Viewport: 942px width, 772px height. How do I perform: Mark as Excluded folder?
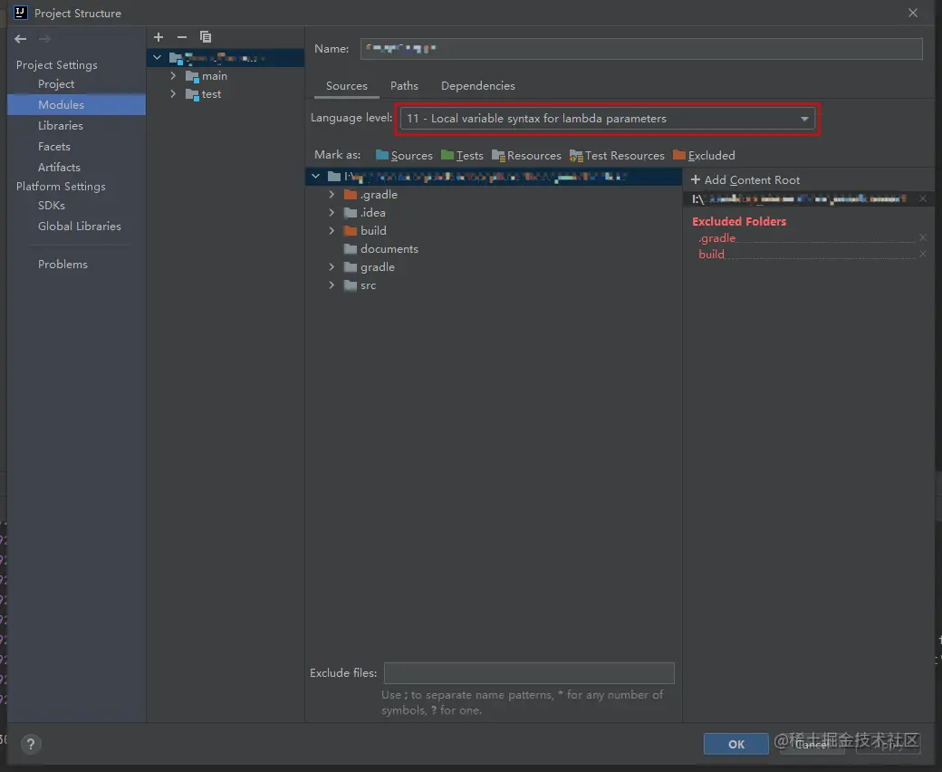click(x=704, y=156)
